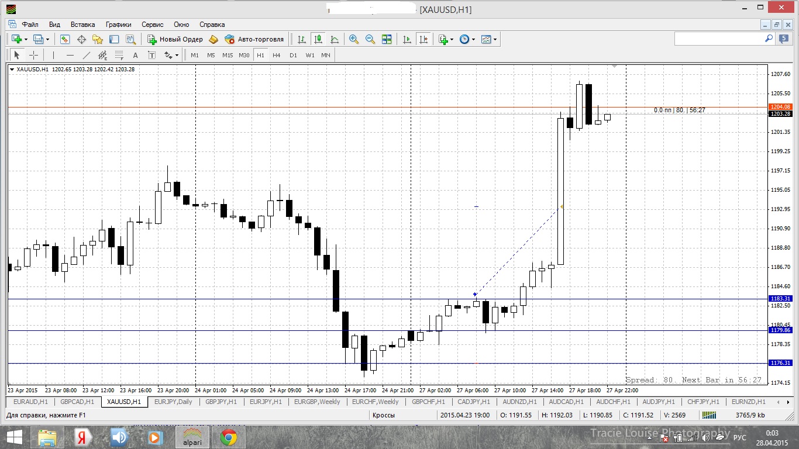Open the MetaEditor yellow book icon

click(x=213, y=39)
